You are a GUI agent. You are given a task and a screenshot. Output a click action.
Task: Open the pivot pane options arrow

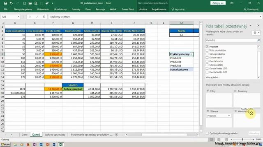pos(250,25)
